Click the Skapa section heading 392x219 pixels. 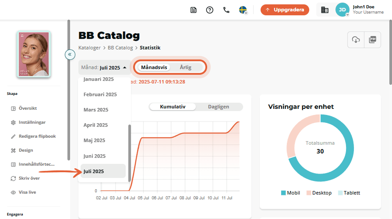pos(12,94)
